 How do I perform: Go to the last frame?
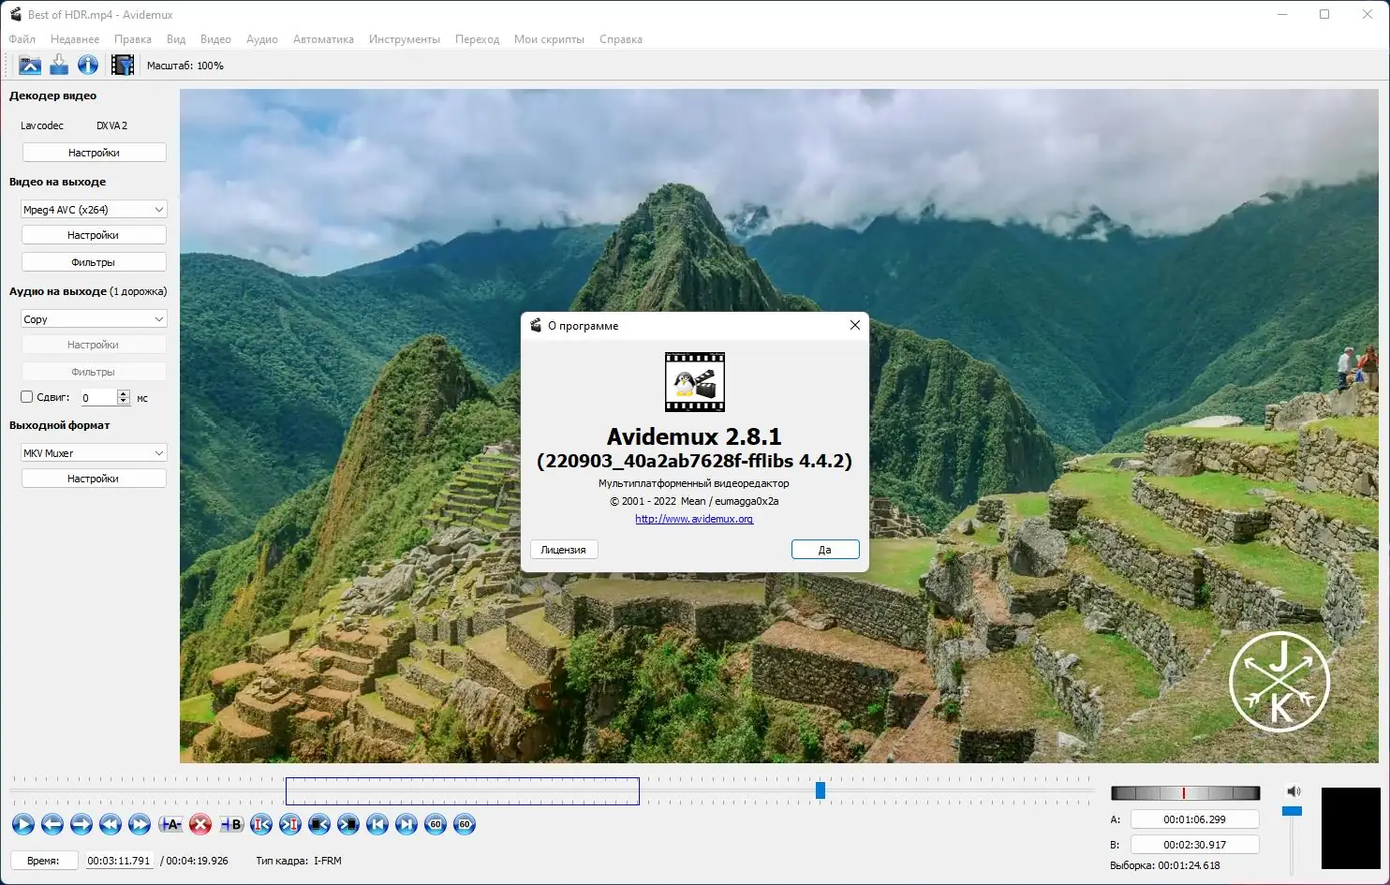tap(407, 825)
